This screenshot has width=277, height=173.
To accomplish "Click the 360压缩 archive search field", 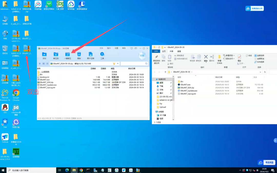I will pos(133,64).
